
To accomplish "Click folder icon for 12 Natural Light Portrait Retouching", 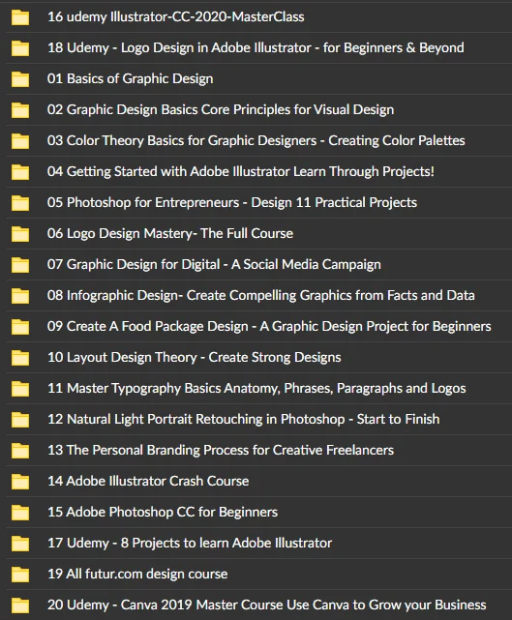I will point(20,420).
